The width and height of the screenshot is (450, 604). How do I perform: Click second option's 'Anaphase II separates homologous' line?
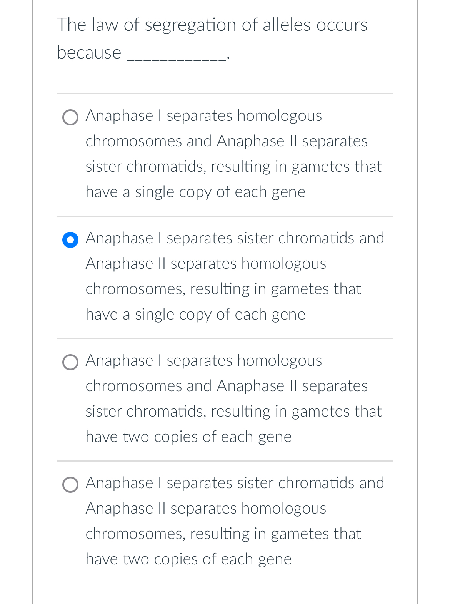(206, 264)
